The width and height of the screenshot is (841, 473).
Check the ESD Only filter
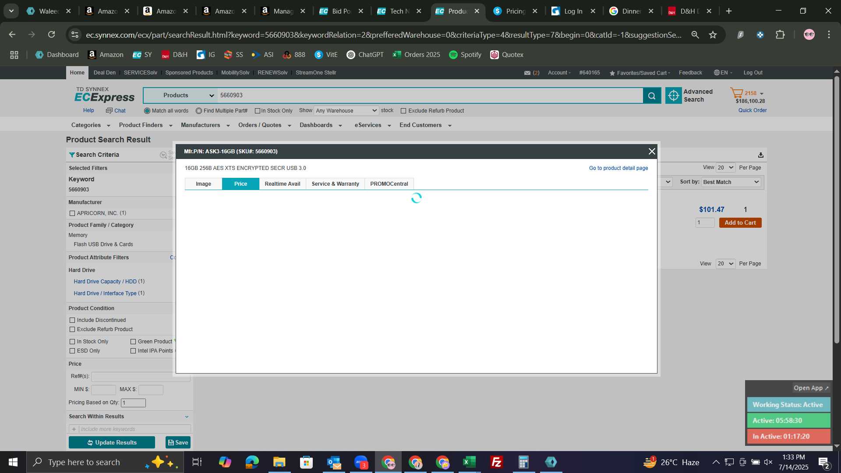[72, 351]
